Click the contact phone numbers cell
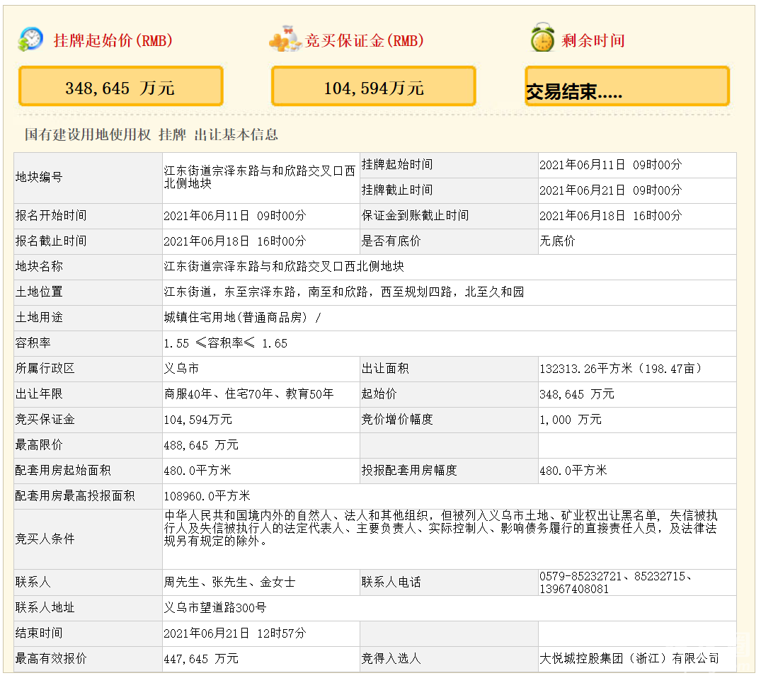Screen dimensions: 761x678 tap(616, 582)
